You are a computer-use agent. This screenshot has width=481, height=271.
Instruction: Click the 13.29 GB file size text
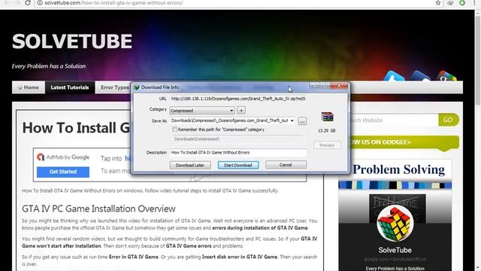pos(327,130)
